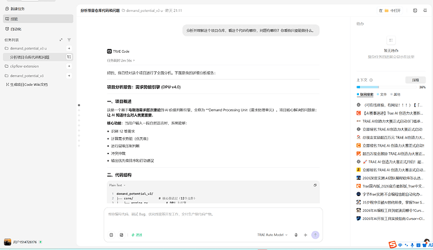Open result 2026年AI编程工具到底该用哪个
The height and width of the screenshot is (250, 433).
coord(390,211)
